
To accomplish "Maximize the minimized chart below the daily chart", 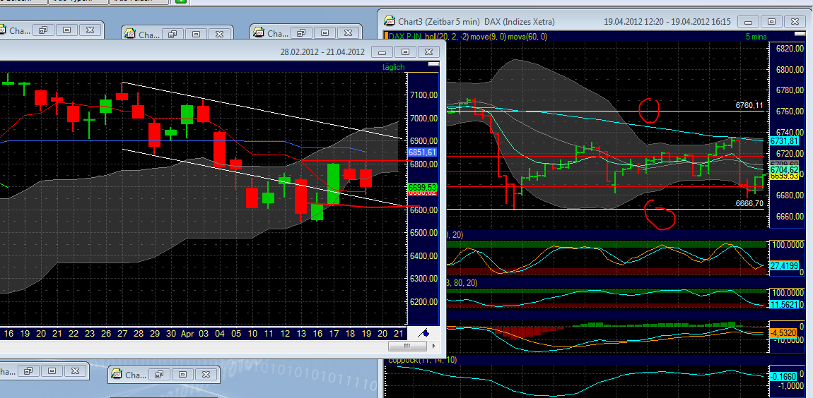I will (x=182, y=374).
